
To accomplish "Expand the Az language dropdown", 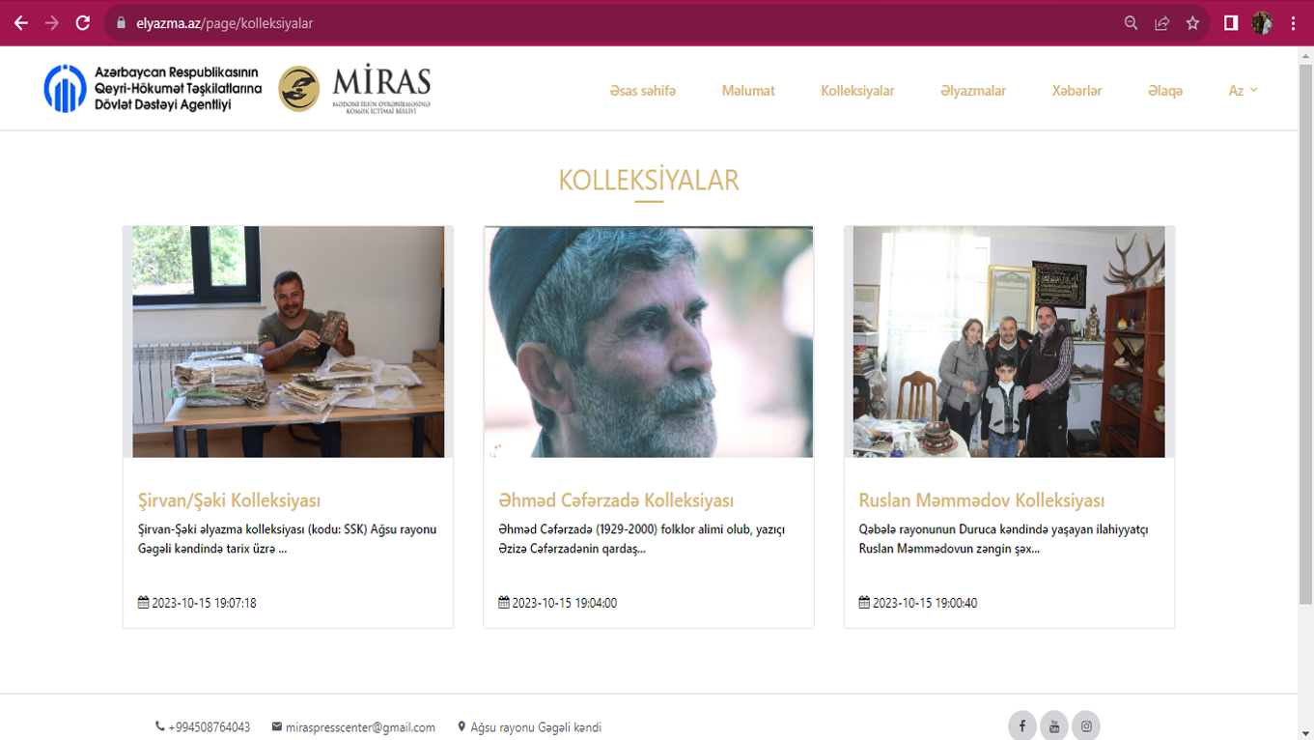I will (1243, 90).
